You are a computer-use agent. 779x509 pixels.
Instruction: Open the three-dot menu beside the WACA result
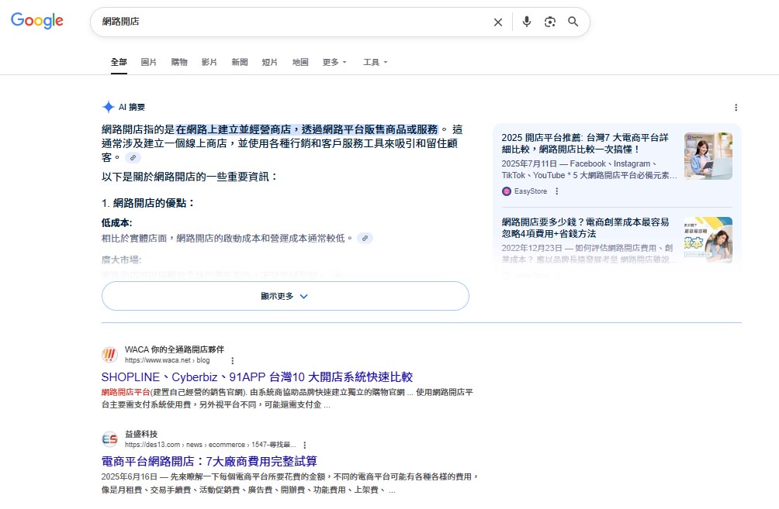click(x=231, y=360)
